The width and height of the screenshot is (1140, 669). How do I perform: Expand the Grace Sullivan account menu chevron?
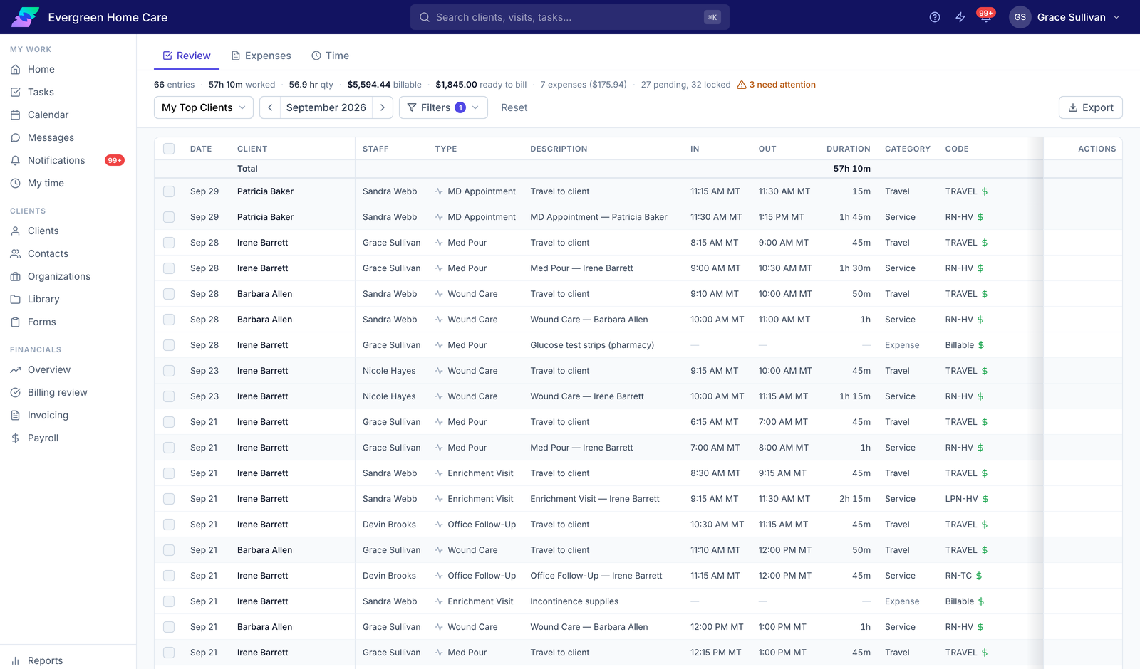pyautogui.click(x=1116, y=17)
